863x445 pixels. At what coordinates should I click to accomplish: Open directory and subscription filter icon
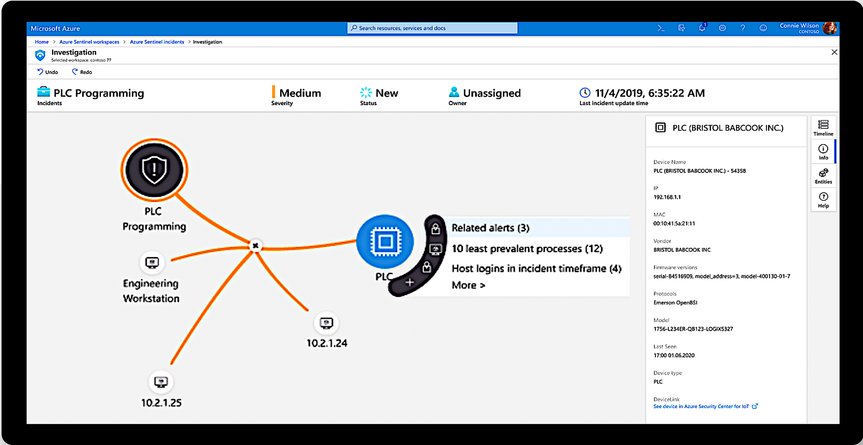[682, 28]
